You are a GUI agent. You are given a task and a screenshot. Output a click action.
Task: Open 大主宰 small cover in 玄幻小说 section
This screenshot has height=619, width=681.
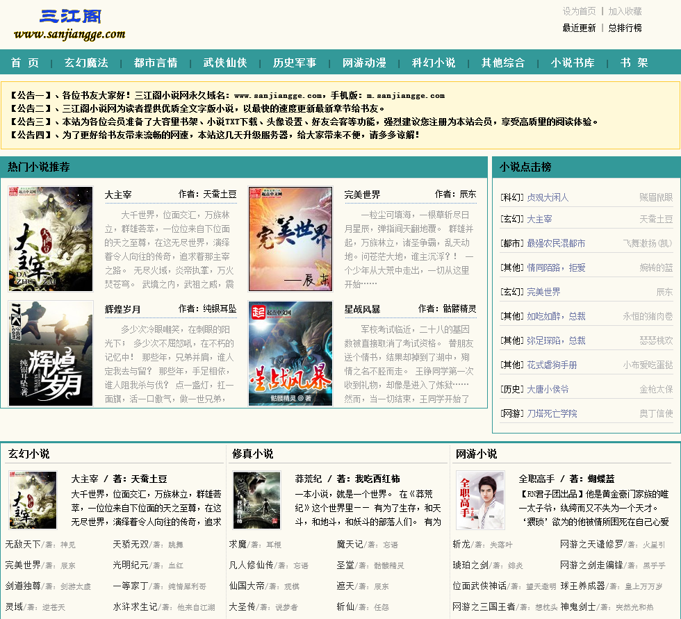33,500
